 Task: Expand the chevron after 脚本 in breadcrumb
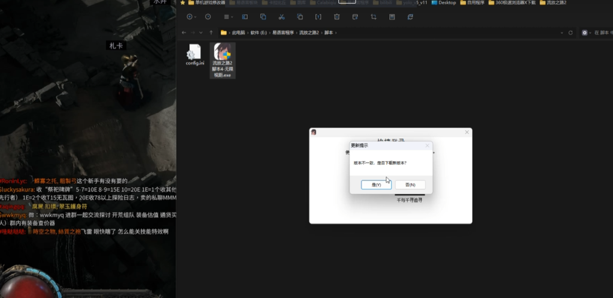click(x=336, y=33)
